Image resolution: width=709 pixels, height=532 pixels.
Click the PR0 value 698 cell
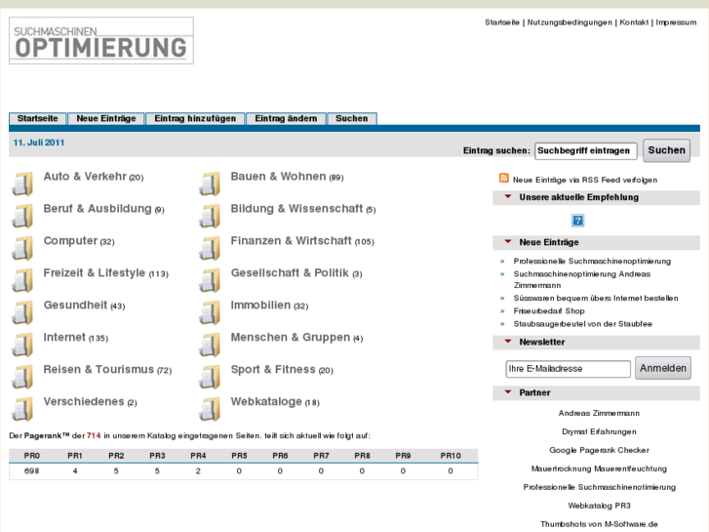(31, 471)
